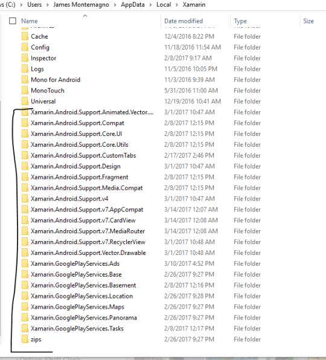
Task: Click the v7.AppCompat folder icon
Action: pos(25,210)
